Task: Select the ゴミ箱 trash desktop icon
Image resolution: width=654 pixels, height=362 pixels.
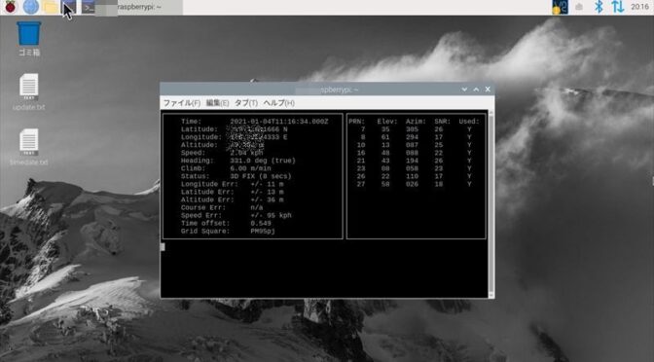Action: [29, 39]
